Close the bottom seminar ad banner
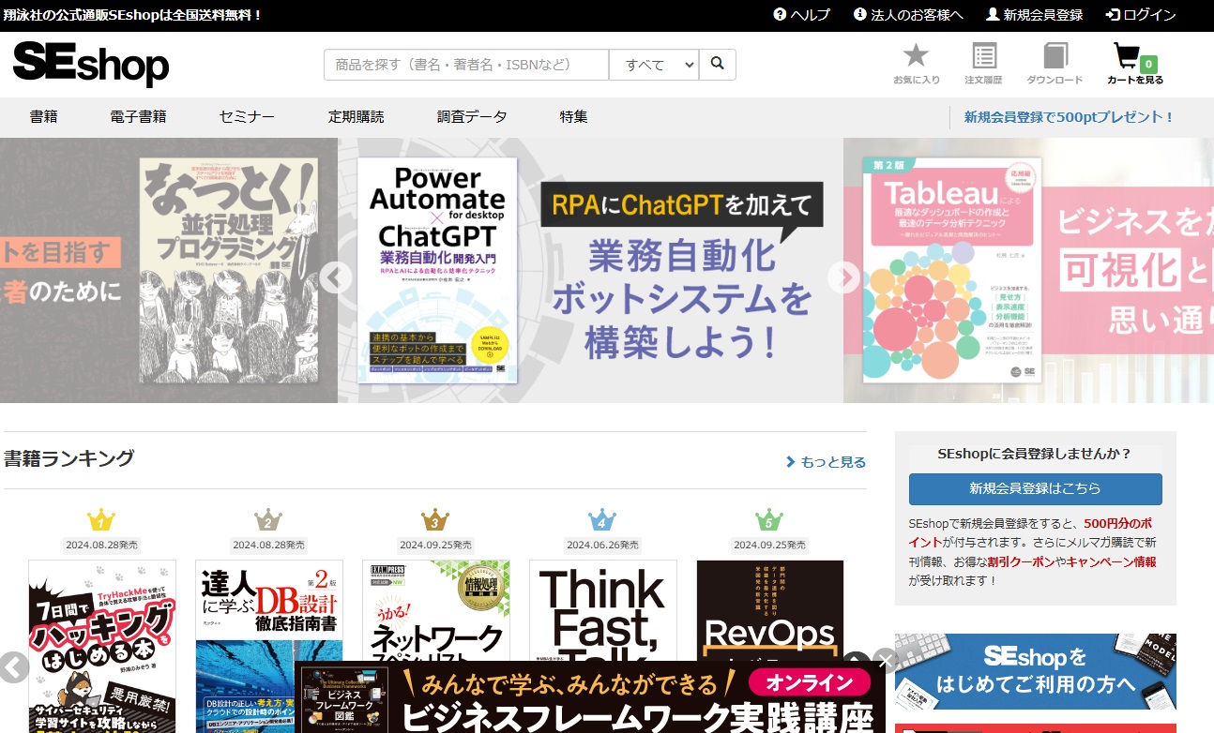This screenshot has width=1214, height=733. (885, 662)
